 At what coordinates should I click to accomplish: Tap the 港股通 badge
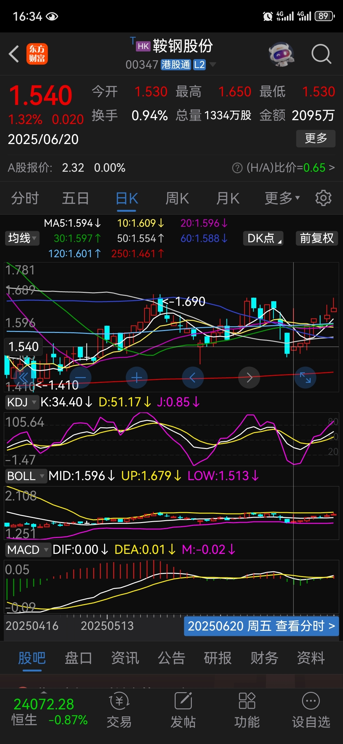(176, 65)
